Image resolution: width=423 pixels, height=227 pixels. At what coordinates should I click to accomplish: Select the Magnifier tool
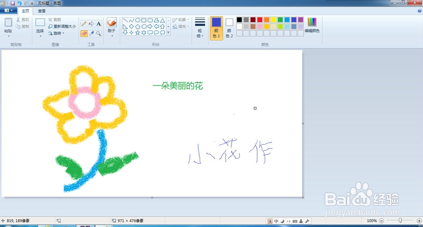click(99, 34)
